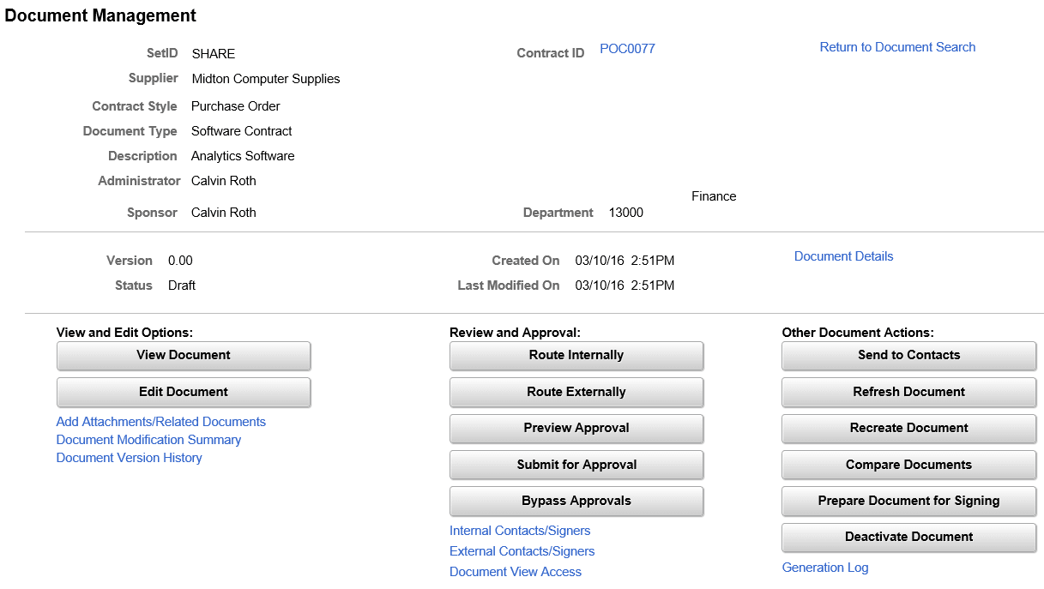1044x589 pixels.
Task: Open Document View Access
Action: (515, 571)
